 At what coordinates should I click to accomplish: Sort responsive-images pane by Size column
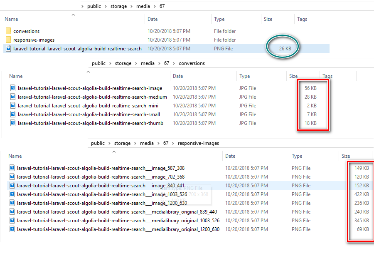tap(346, 156)
